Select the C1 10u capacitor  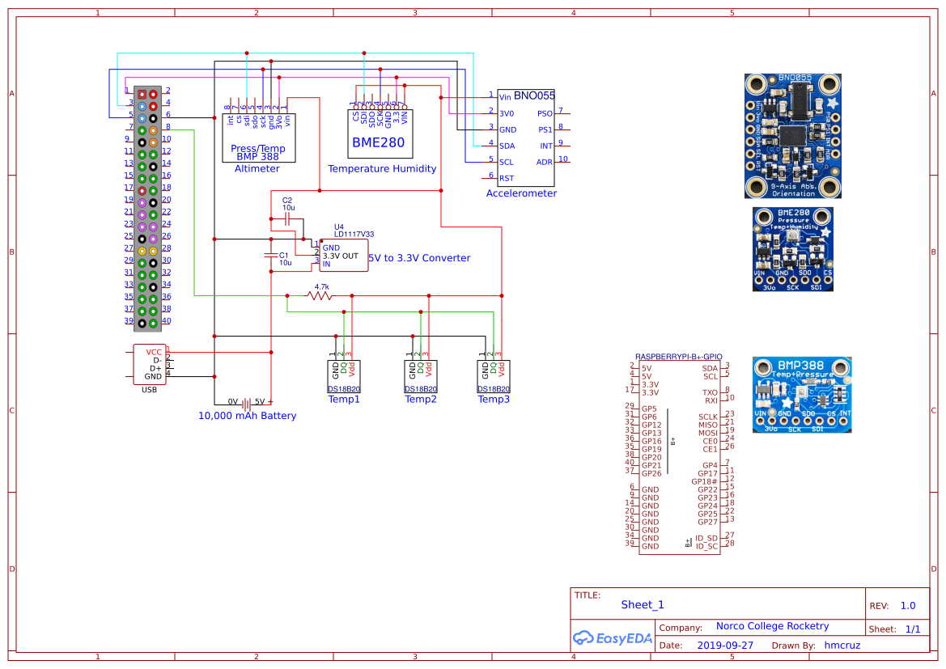point(271,257)
